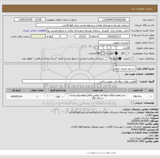
Task: Click the کد خدمت column header
Action: (137, 90)
